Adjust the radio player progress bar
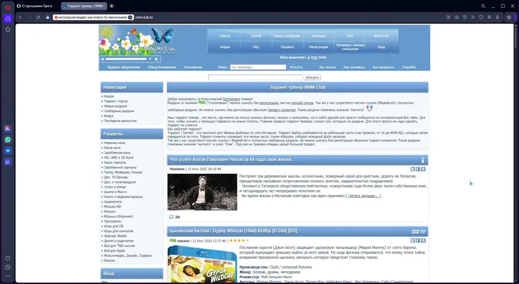This screenshot has height=284, width=519. [126, 59]
